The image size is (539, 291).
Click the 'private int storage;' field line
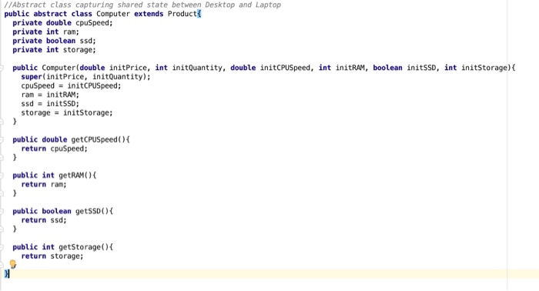click(55, 50)
